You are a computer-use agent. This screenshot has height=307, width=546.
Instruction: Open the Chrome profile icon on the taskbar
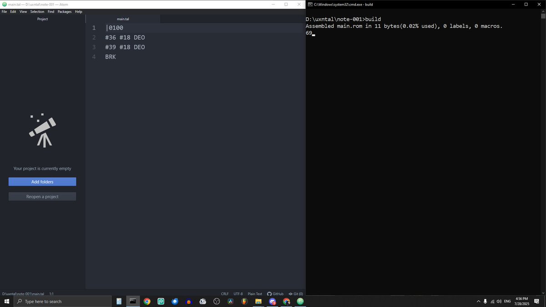point(286,301)
